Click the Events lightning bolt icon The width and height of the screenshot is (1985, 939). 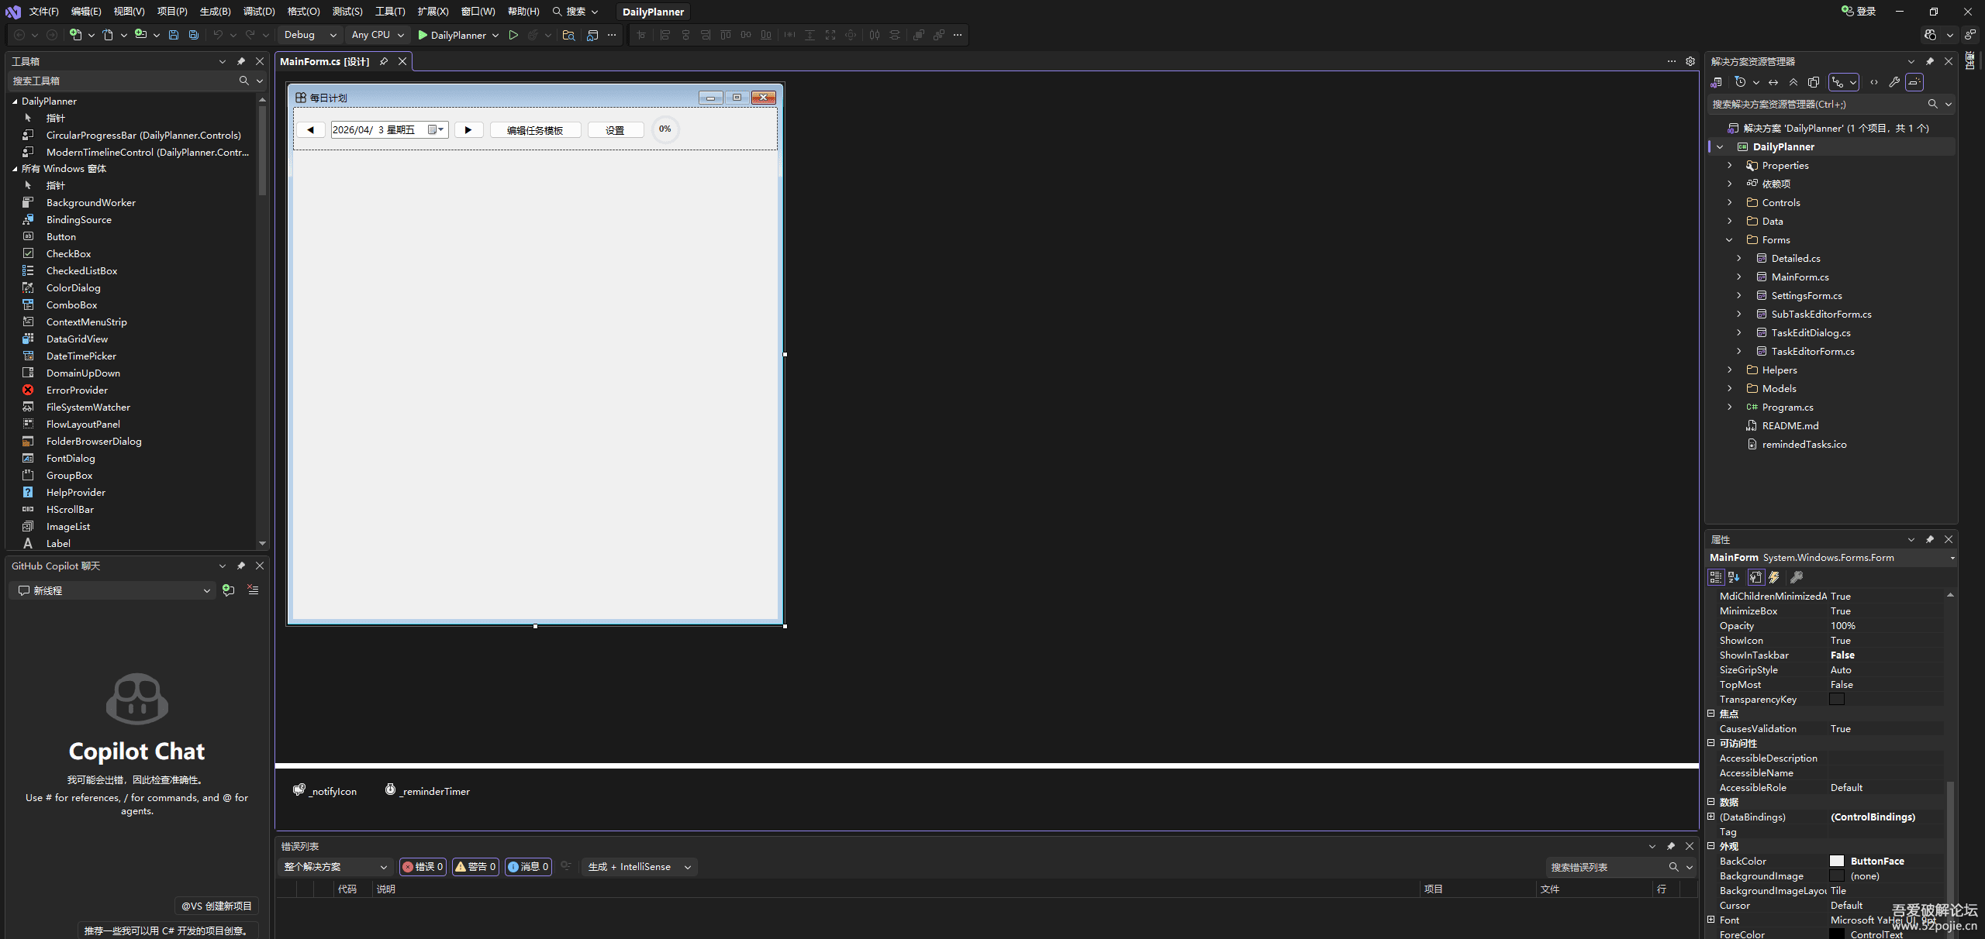coord(1774,577)
